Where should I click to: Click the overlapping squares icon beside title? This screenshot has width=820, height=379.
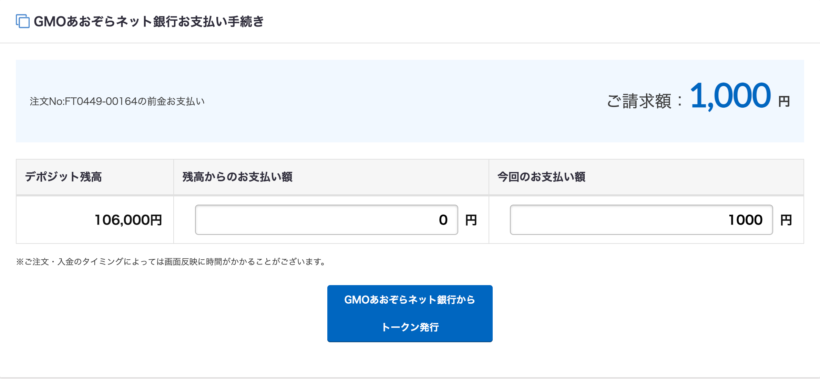click(x=23, y=21)
